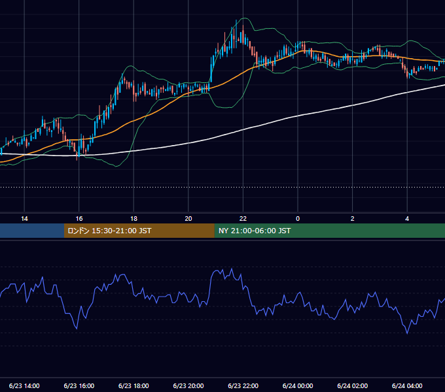Image resolution: width=445 pixels, height=392 pixels.
Task: Click the 6/24 00:00 time label
Action: pos(298,385)
